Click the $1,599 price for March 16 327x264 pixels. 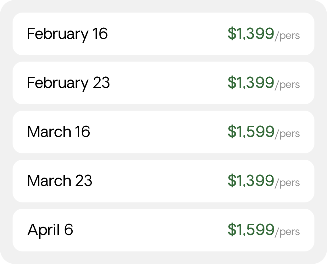click(x=251, y=132)
